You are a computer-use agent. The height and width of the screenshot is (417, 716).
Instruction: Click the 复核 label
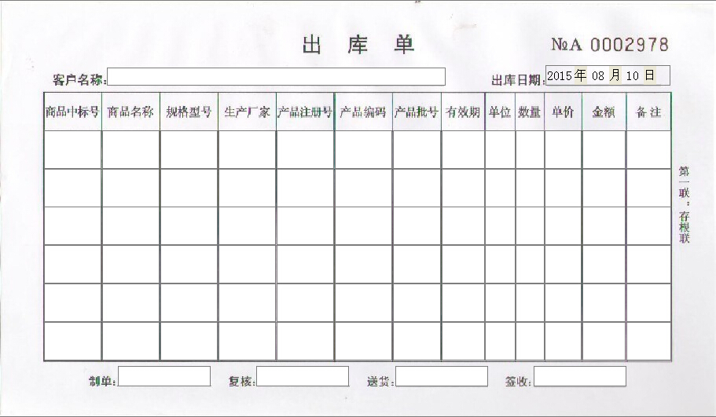click(241, 381)
